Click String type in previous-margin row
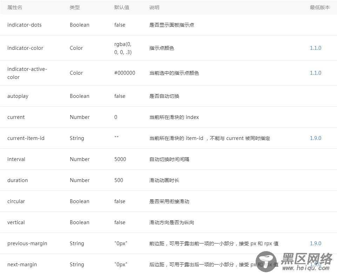This screenshot has width=337, height=274. (77, 243)
